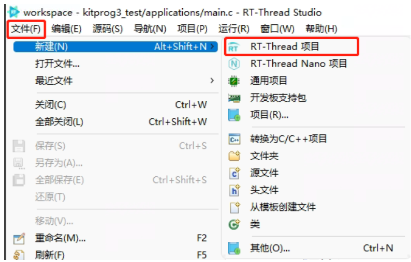Viewport: 411px width, 262px height.
Task: Click the RT-Thread Studio app logo icon
Action: [13, 12]
